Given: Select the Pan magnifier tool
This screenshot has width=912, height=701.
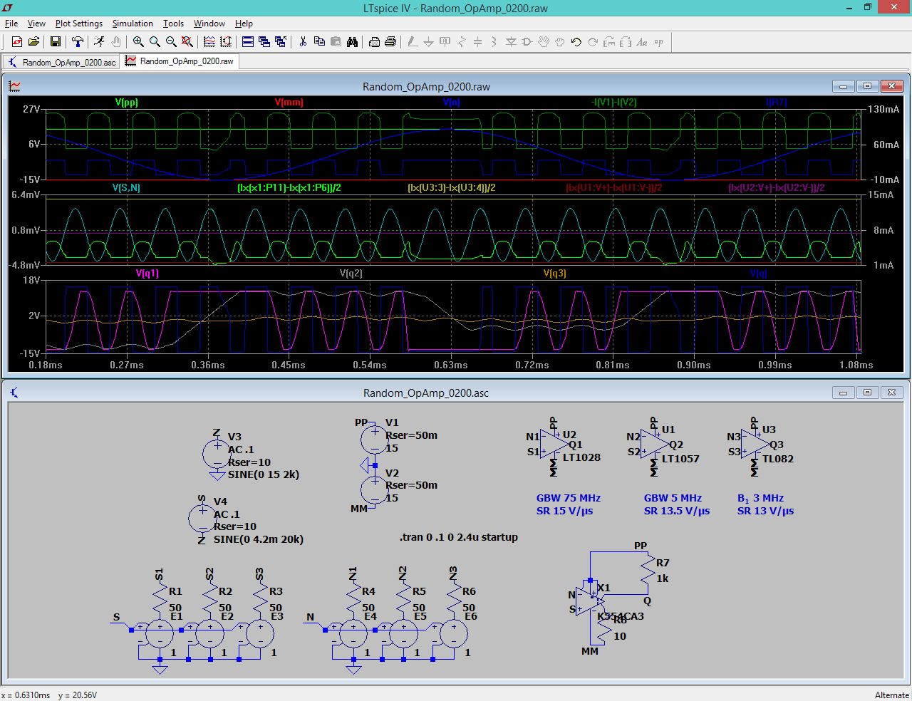Looking at the screenshot, I should (155, 42).
